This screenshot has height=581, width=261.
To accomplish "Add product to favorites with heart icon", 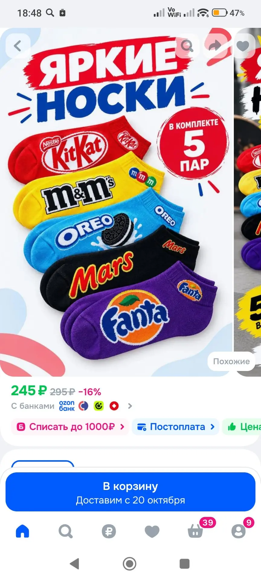I will click(x=243, y=46).
